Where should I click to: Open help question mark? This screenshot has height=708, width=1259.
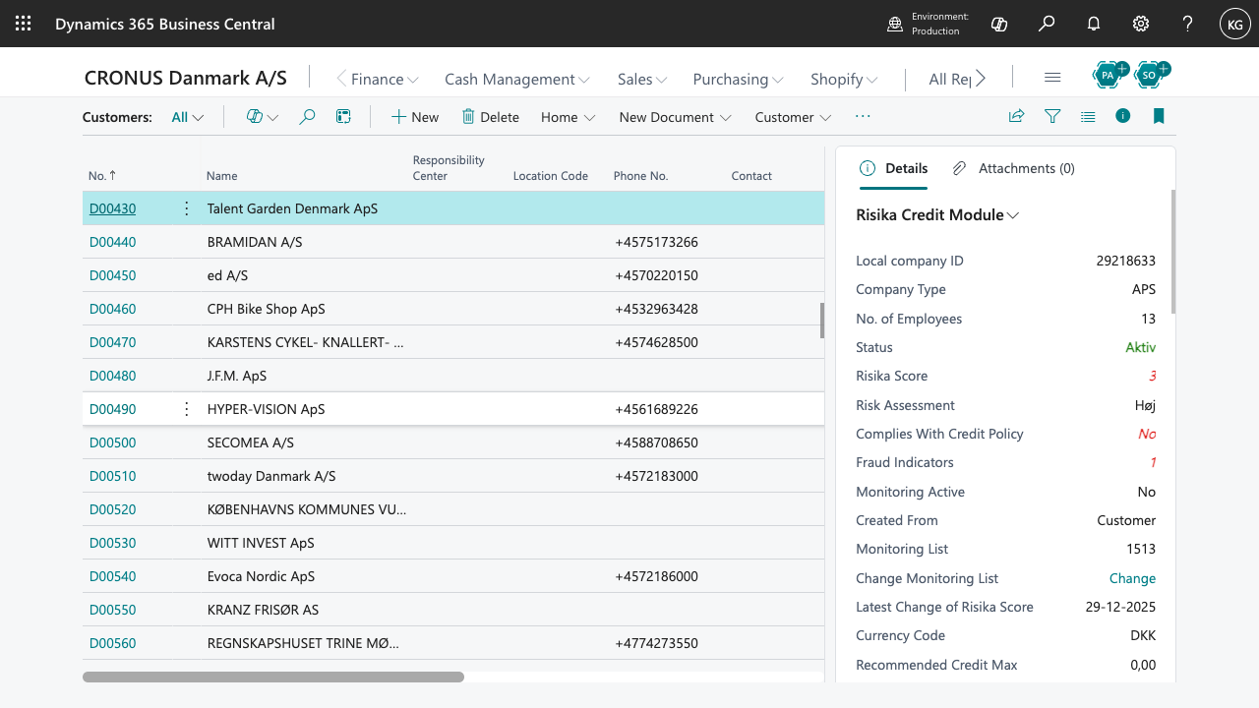pos(1188,24)
